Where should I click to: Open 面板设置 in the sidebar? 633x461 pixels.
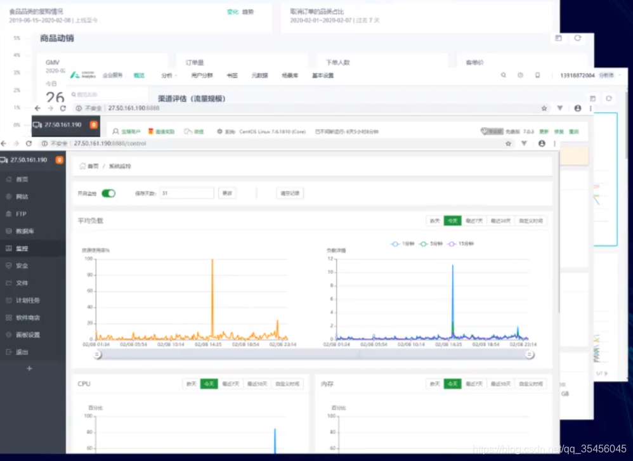pos(27,335)
